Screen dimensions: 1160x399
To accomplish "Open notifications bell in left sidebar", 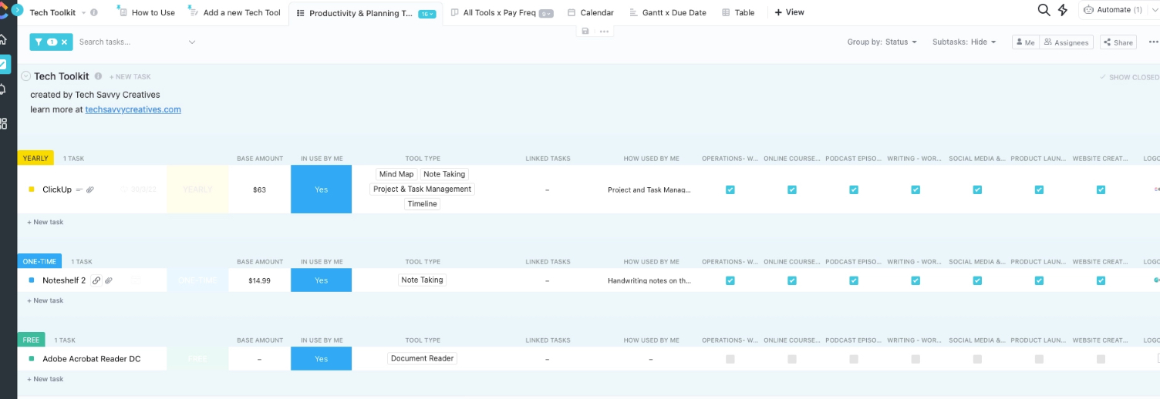I will [x=3, y=89].
